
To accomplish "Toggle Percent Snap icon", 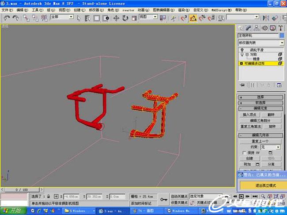I will pos(202,18).
